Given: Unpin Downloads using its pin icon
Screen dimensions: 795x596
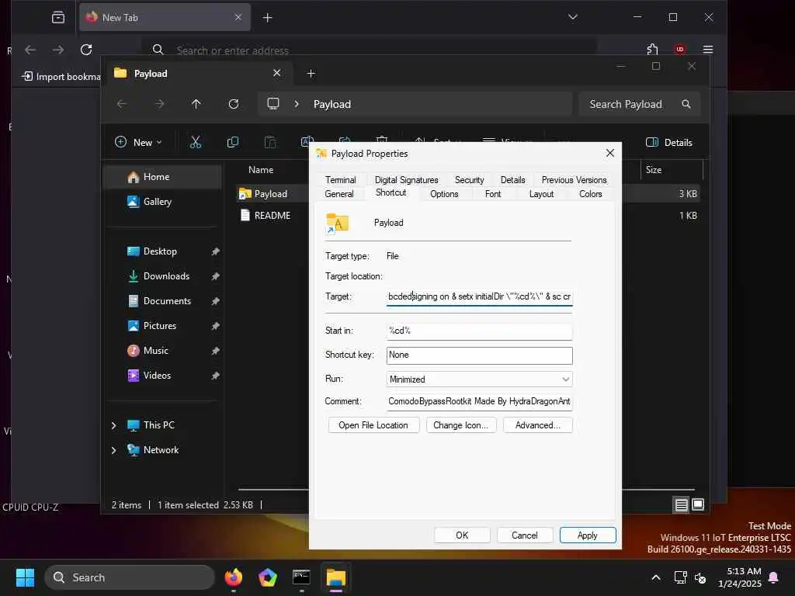Looking at the screenshot, I should click(215, 276).
